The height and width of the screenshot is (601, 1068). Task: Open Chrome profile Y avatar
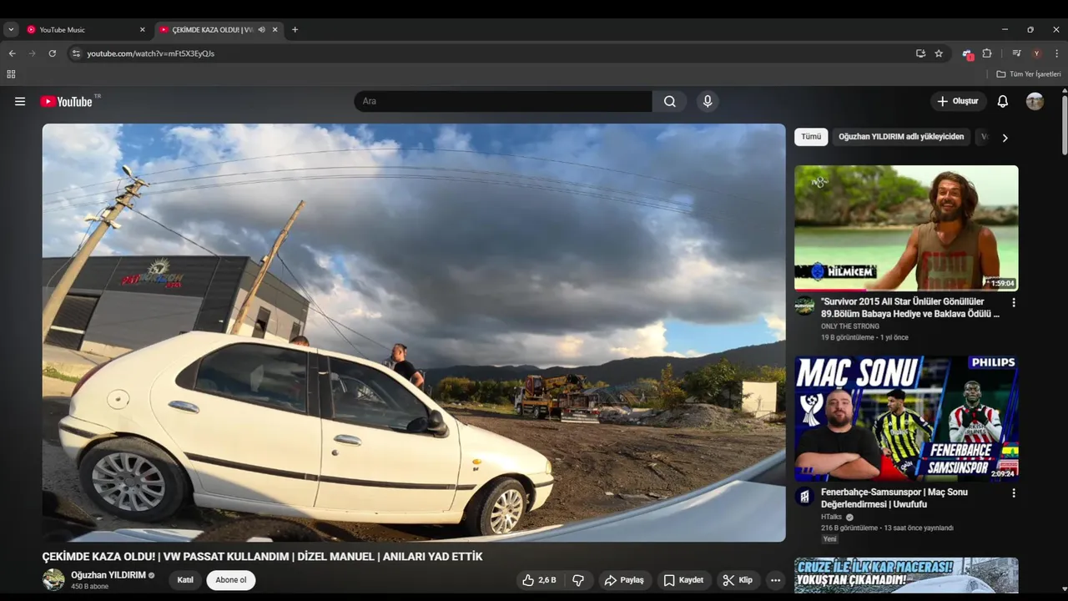click(1036, 53)
